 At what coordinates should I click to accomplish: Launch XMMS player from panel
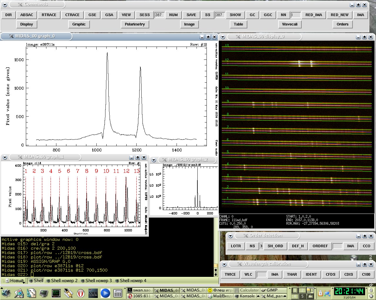coord(93,293)
